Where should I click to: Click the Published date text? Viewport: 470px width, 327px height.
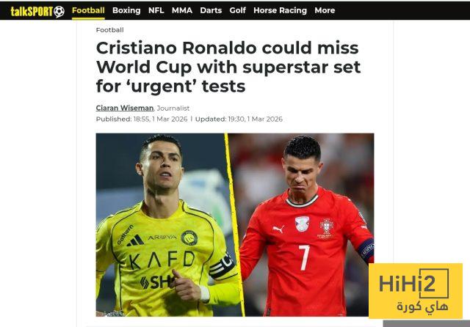pos(142,119)
